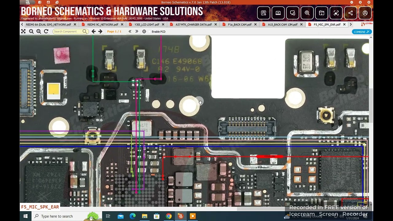
Task: Close the F1s_BACK CAM.pdf tab
Action: 255,24
